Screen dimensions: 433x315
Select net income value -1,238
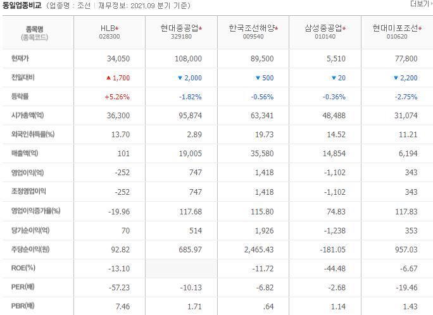pyautogui.click(x=335, y=231)
